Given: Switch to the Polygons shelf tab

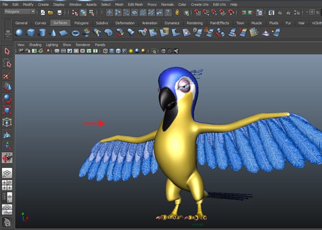Looking at the screenshot, I should tap(81, 23).
